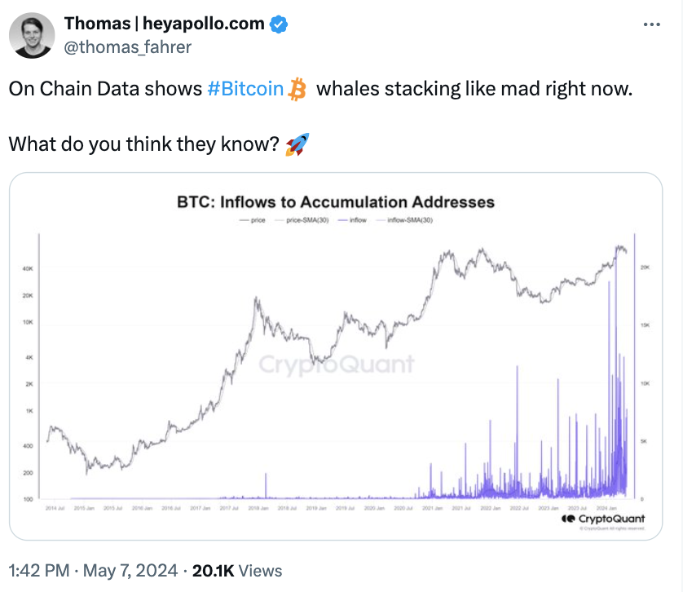
Task: Toggle the inflow legend entry
Action: pyautogui.click(x=352, y=220)
